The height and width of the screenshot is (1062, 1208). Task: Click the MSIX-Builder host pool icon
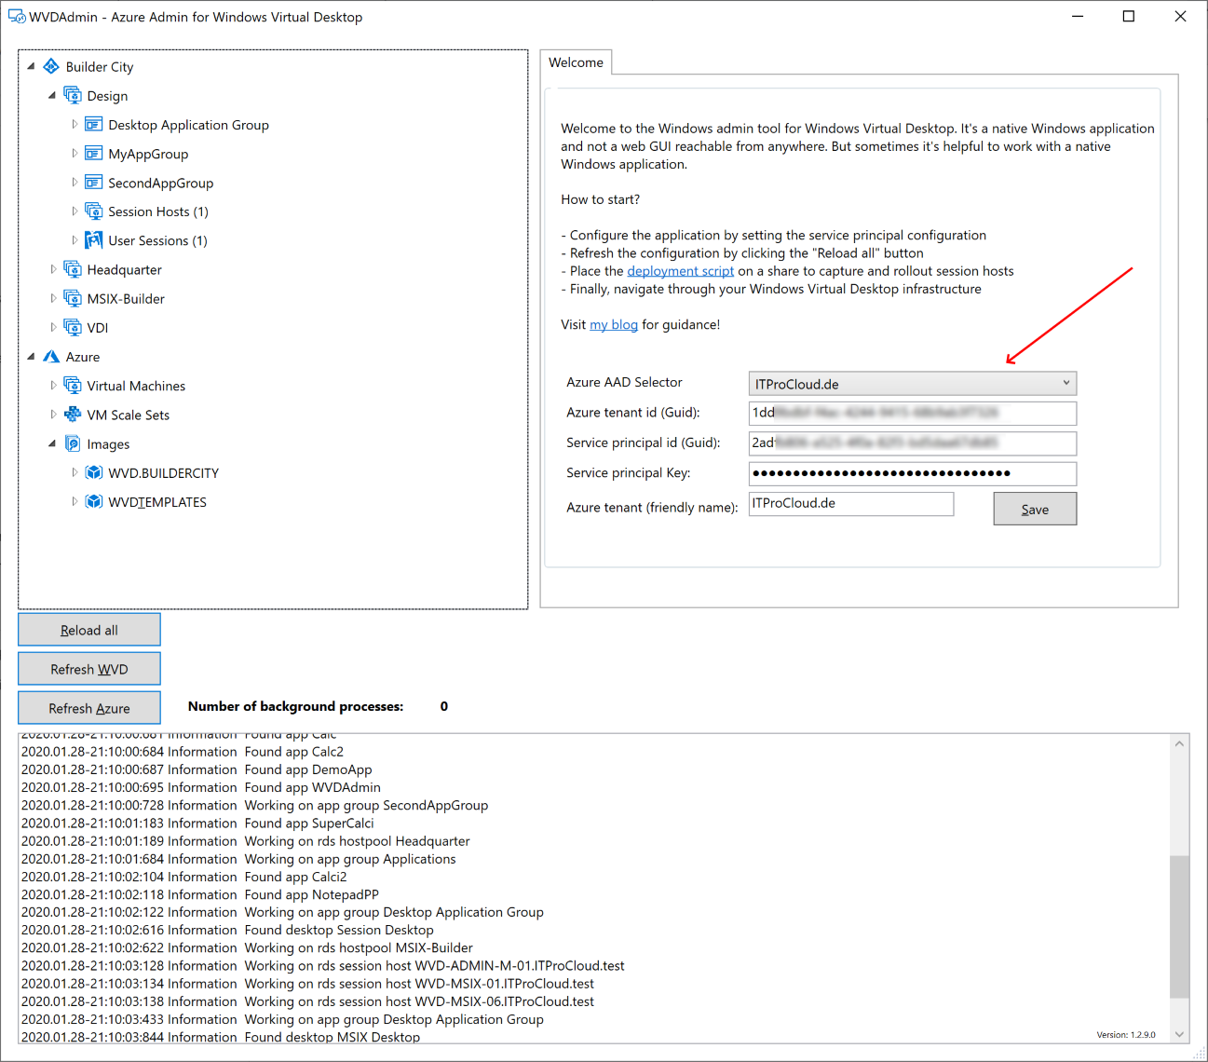click(x=73, y=298)
